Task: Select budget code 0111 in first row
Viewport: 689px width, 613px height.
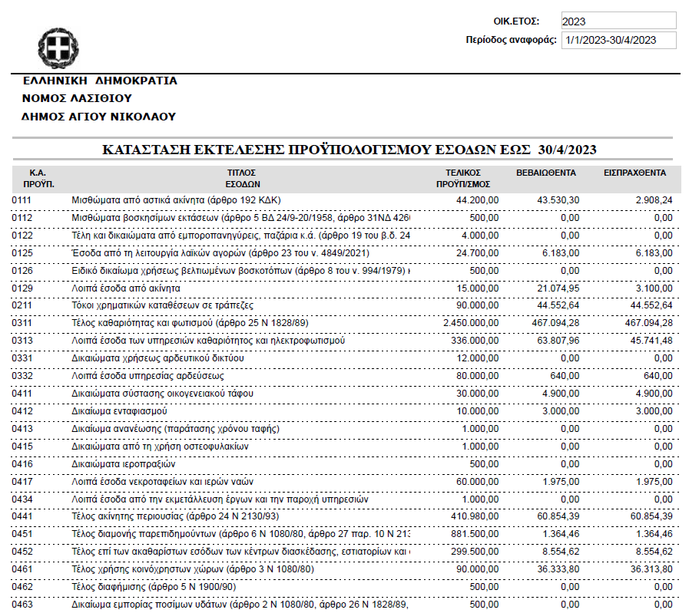Action: click(x=22, y=200)
